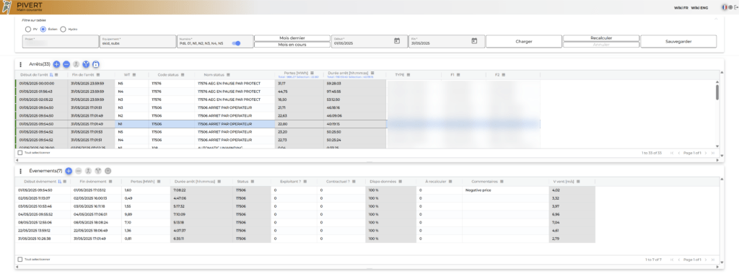The height and width of the screenshot is (274, 739).
Task: Click the filter icon in Arrêts toolbar
Action: (x=86, y=64)
